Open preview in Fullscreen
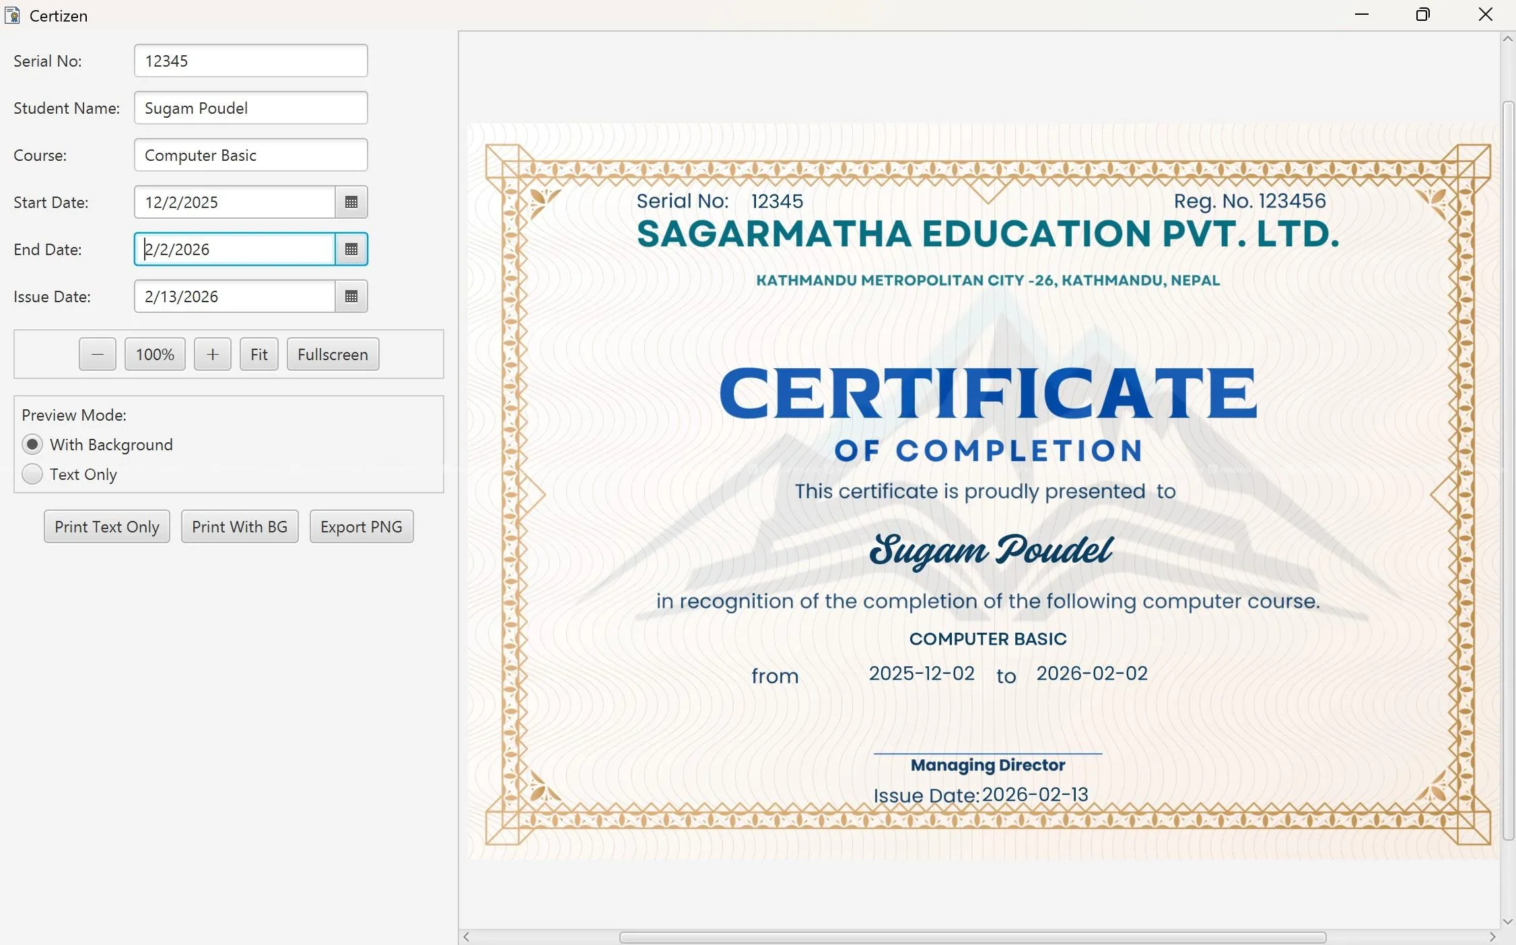Screen dimensions: 1516x945 (333, 354)
